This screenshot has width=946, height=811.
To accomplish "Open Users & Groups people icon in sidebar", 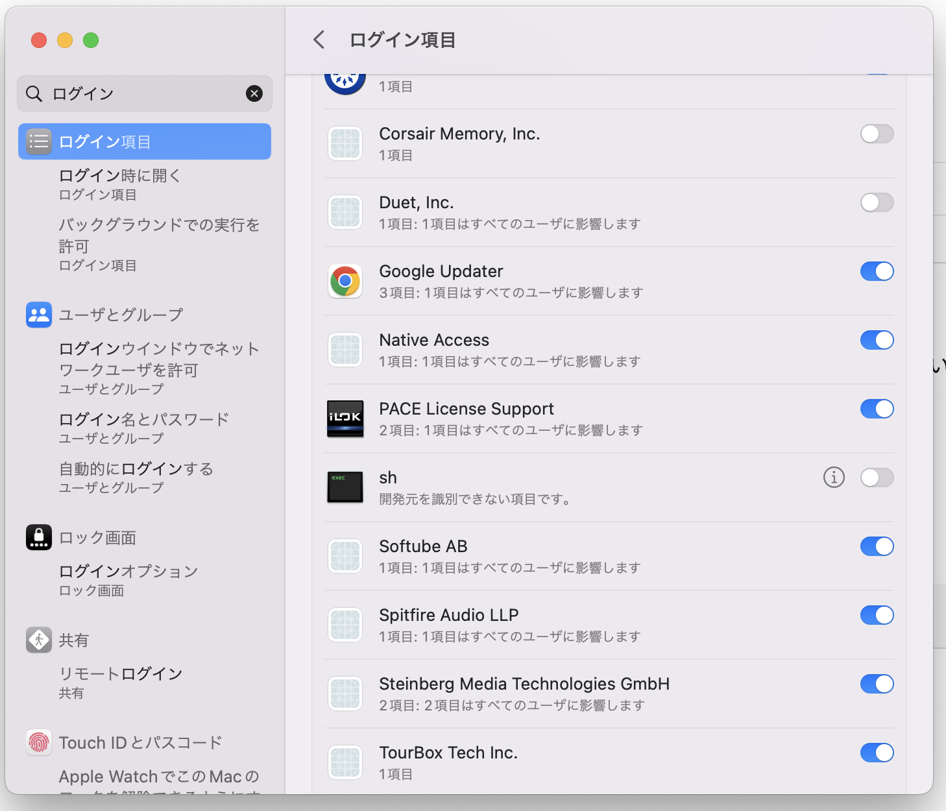I will point(39,315).
